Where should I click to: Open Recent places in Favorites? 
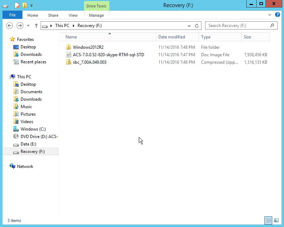coord(33,62)
